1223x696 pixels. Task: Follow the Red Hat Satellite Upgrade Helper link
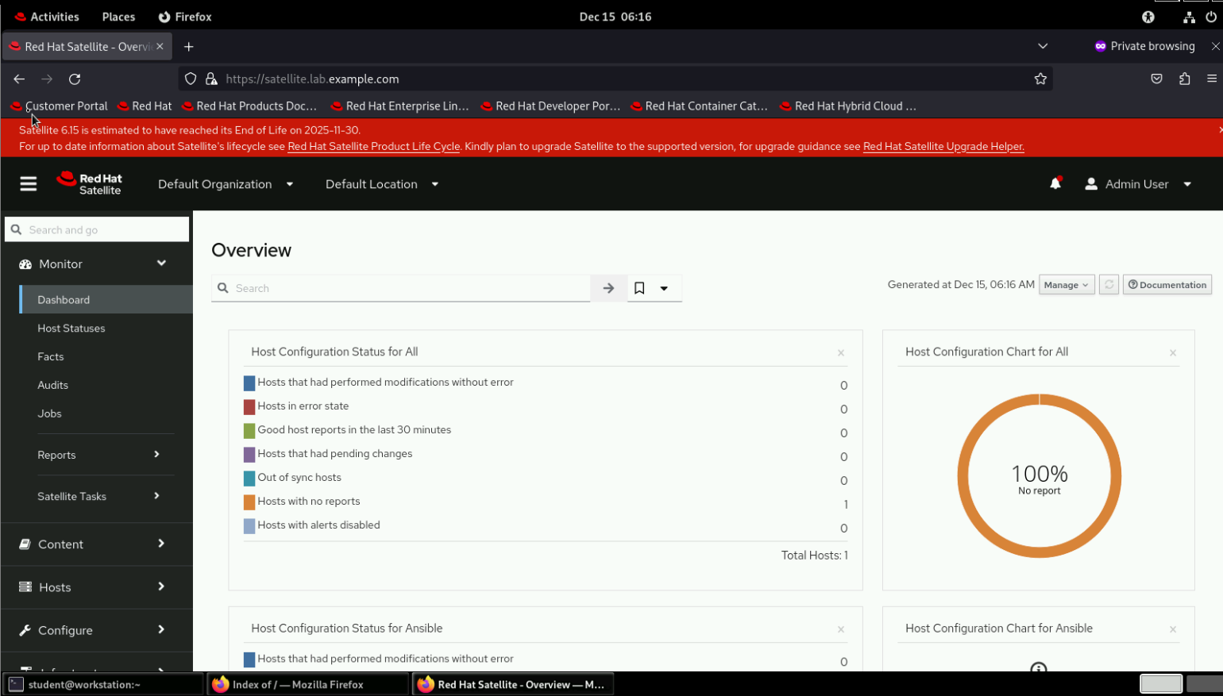943,146
